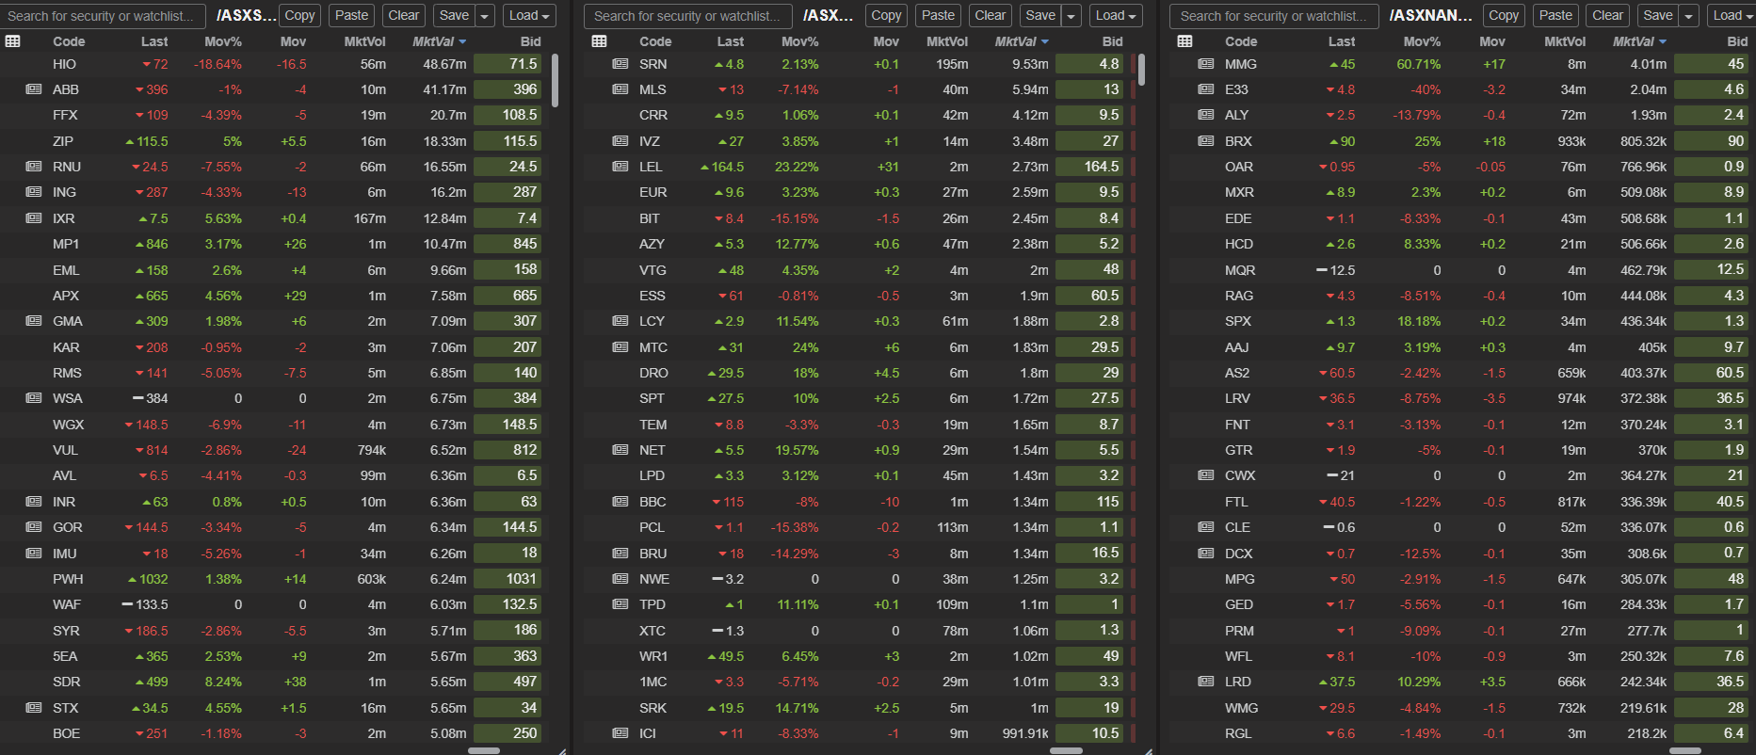Open news icon beside IXR row
Image resolution: width=1756 pixels, height=755 pixels.
coord(34,218)
